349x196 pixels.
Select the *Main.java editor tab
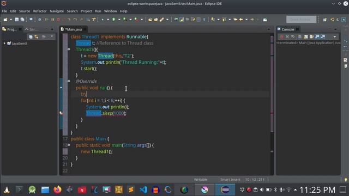(x=74, y=29)
